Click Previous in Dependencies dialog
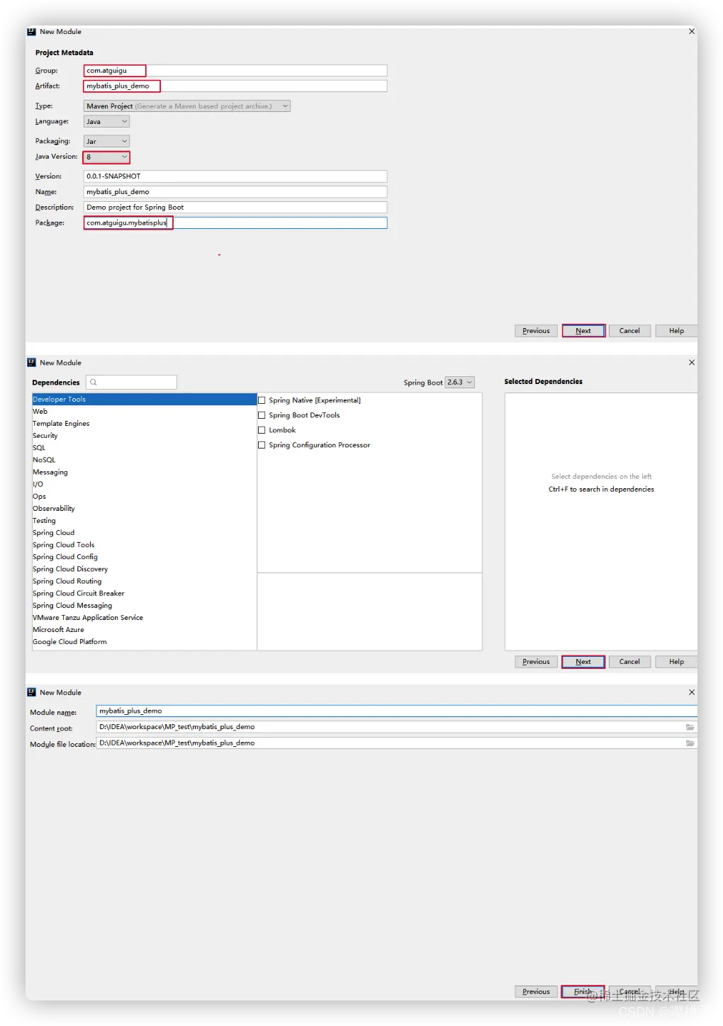The image size is (723, 1026). [536, 662]
